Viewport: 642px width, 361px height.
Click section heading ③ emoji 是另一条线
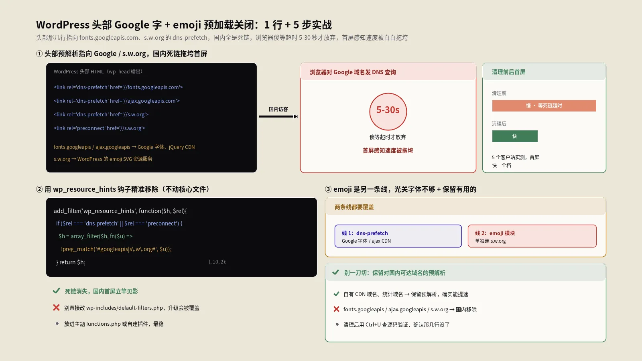coord(401,189)
